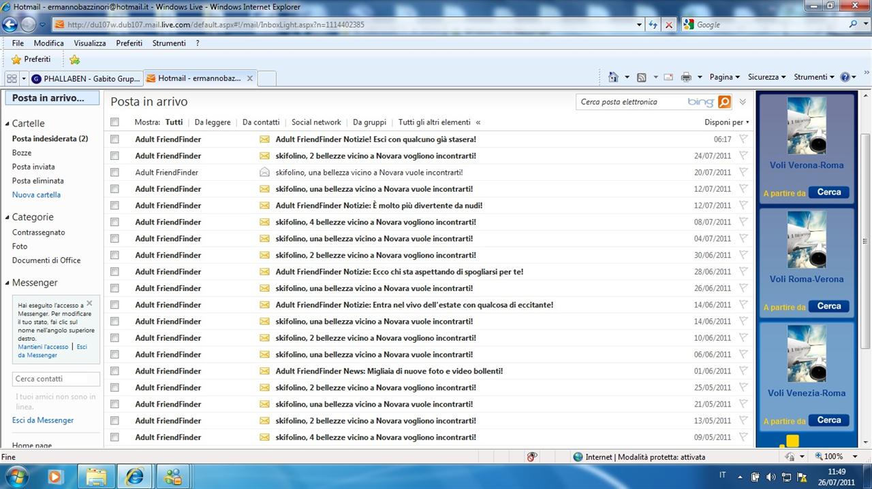Expand the Sicurezza toolbar dropdown

(766, 78)
